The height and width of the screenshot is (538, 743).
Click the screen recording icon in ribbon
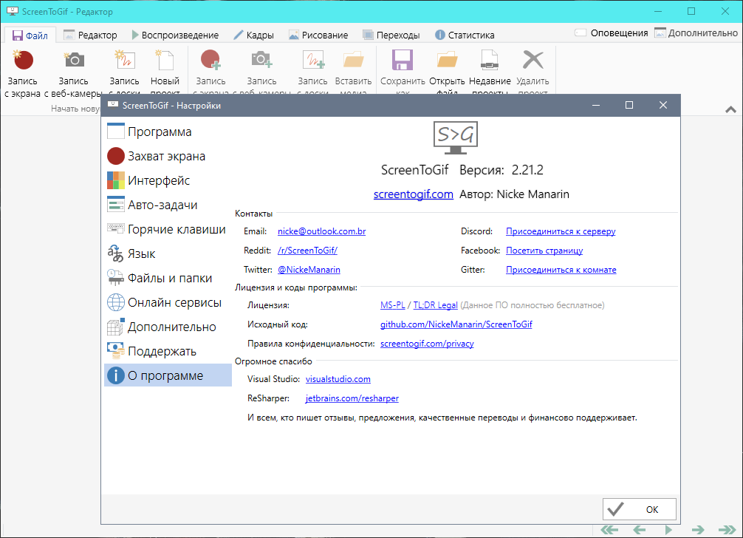(24, 61)
